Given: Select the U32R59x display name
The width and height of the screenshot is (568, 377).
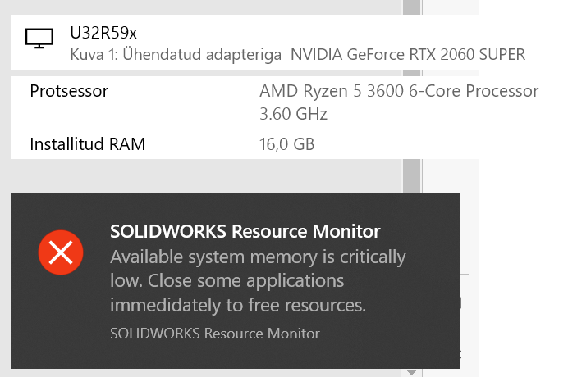Looking at the screenshot, I should click(x=103, y=34).
